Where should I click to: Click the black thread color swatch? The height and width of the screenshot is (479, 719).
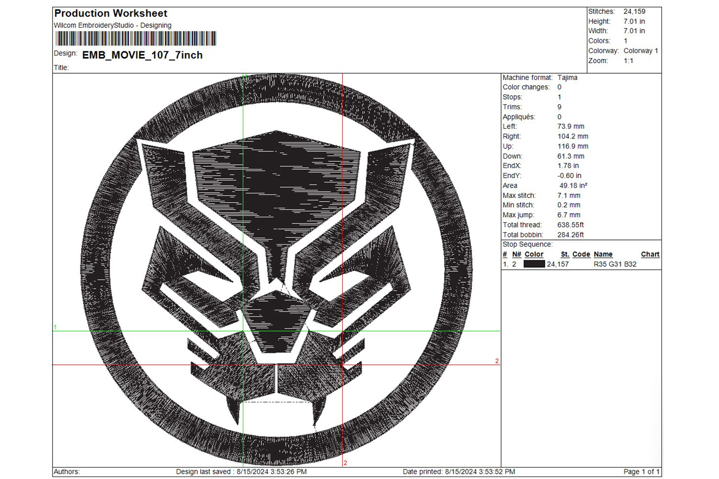(x=534, y=264)
